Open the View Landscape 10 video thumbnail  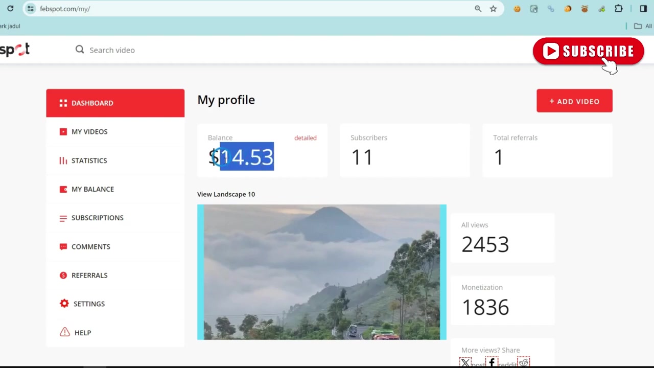(321, 272)
